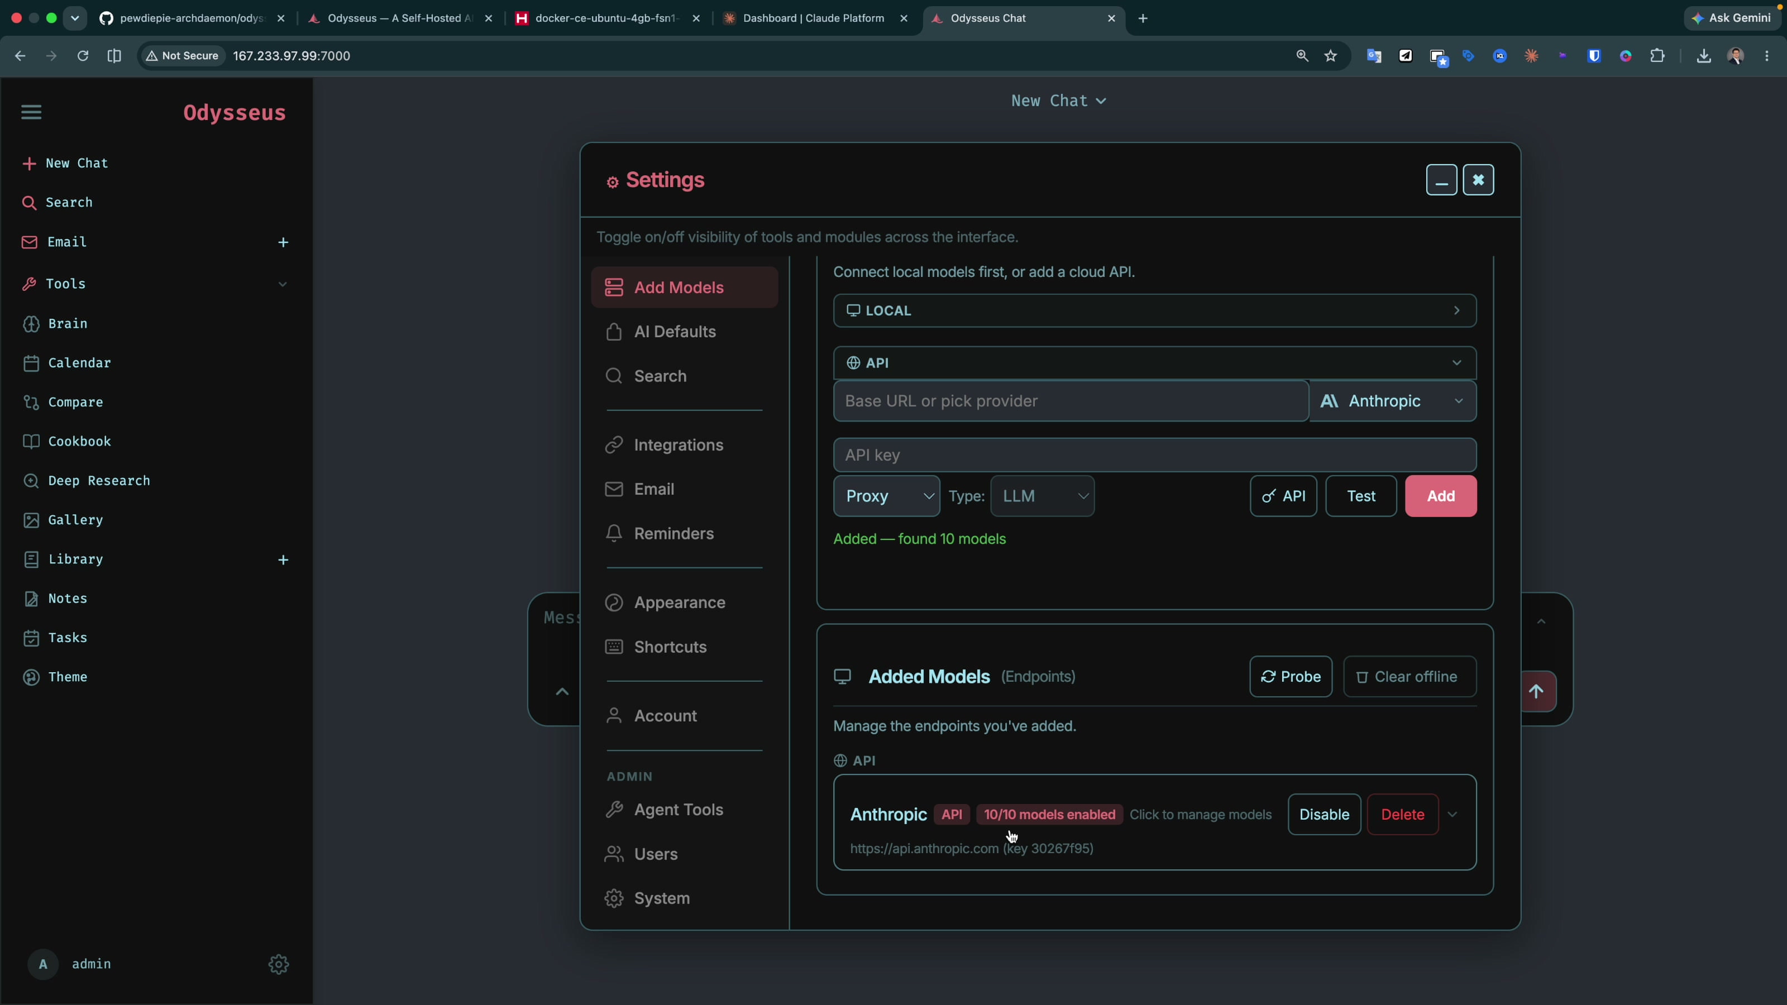Switch to Search settings tab

pos(684,376)
